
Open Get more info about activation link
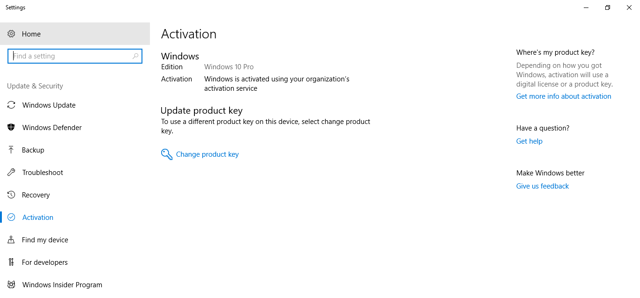(x=564, y=96)
